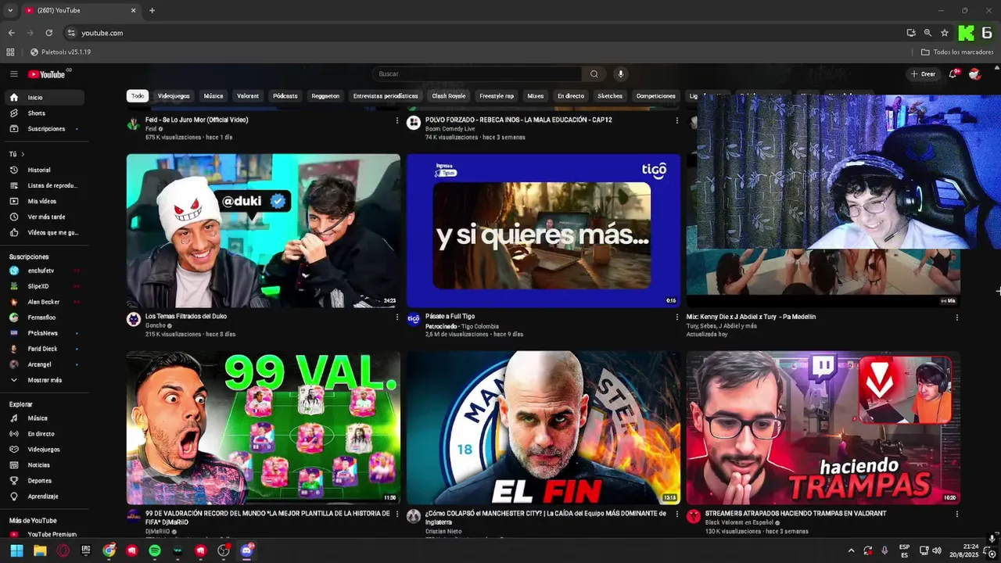Open options menu for Mix: Kenny Die
The width and height of the screenshot is (1001, 563).
click(957, 317)
